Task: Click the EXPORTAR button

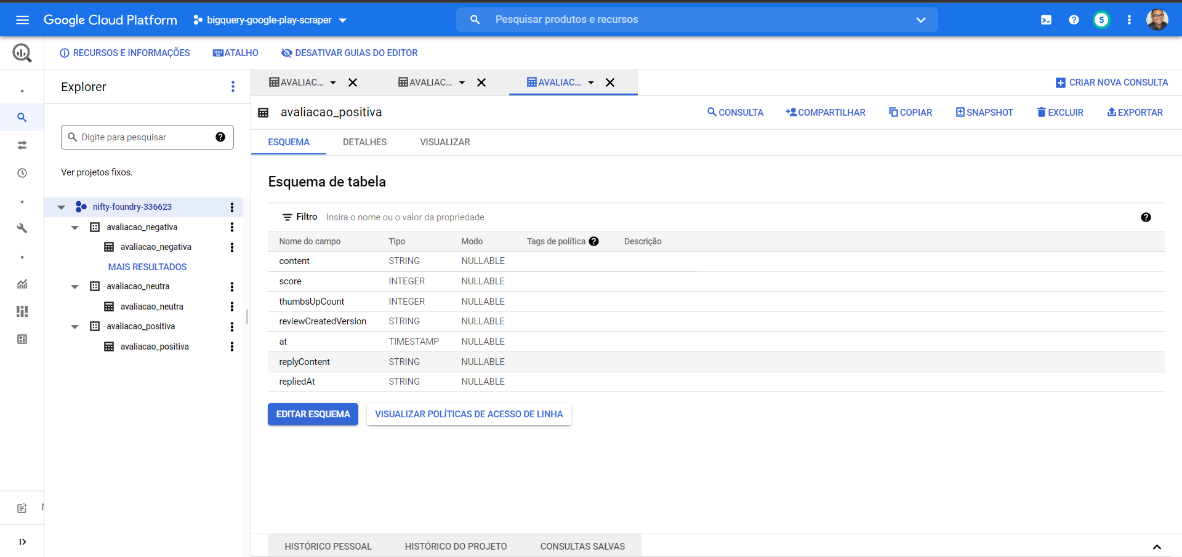Action: (x=1135, y=113)
